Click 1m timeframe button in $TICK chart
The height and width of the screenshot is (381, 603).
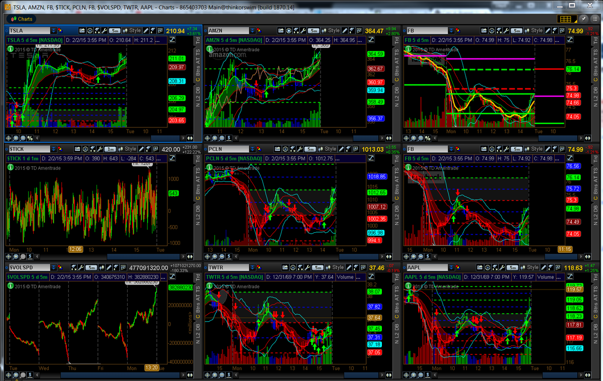point(110,149)
